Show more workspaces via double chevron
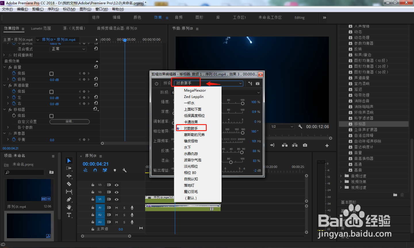This screenshot has width=414, height=248. [x=325, y=18]
